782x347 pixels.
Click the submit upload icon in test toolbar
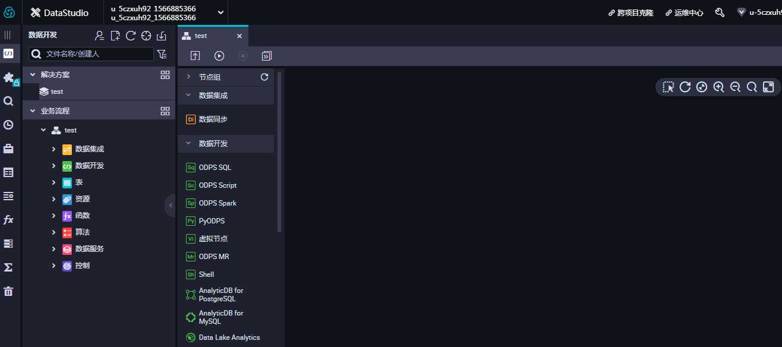tap(195, 56)
